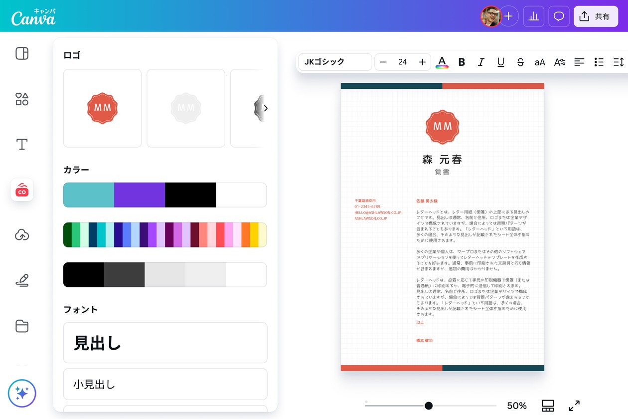The image size is (628, 419).
Task: Toggle italic formatting on the selected text
Action: (480, 62)
